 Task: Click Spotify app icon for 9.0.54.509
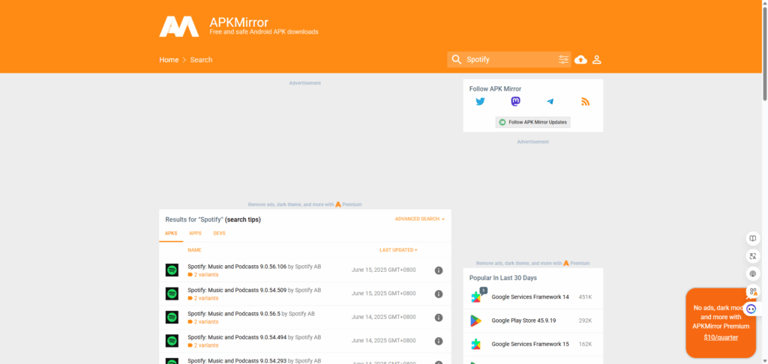(x=172, y=294)
